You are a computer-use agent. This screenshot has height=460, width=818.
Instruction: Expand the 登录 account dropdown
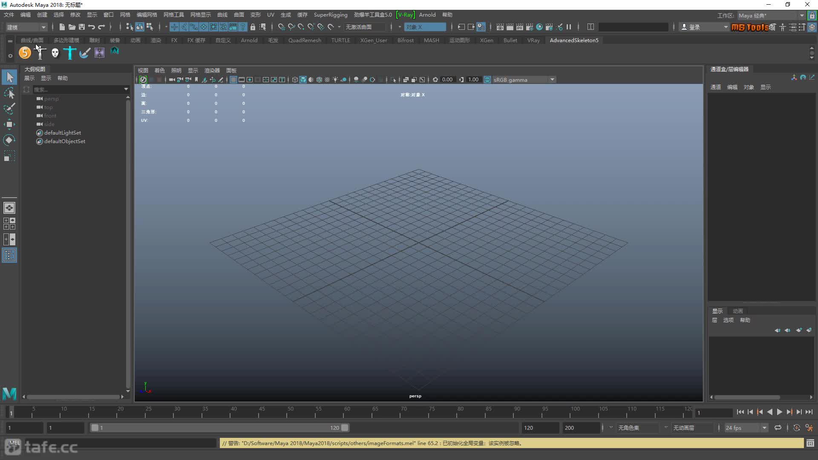pos(704,27)
